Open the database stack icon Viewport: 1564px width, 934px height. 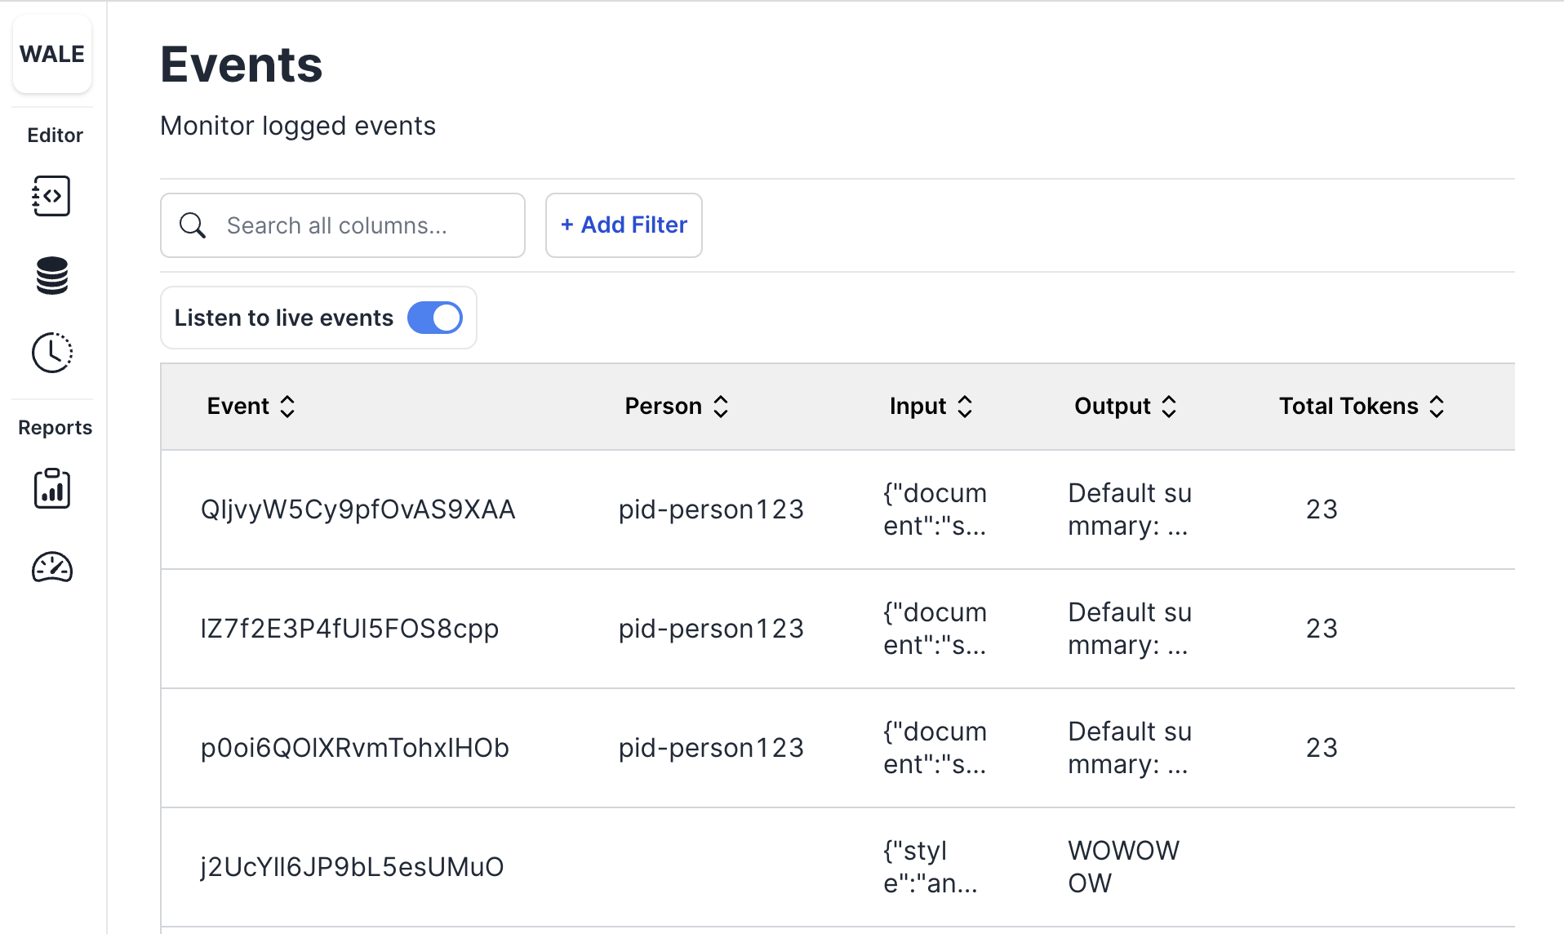click(x=51, y=275)
